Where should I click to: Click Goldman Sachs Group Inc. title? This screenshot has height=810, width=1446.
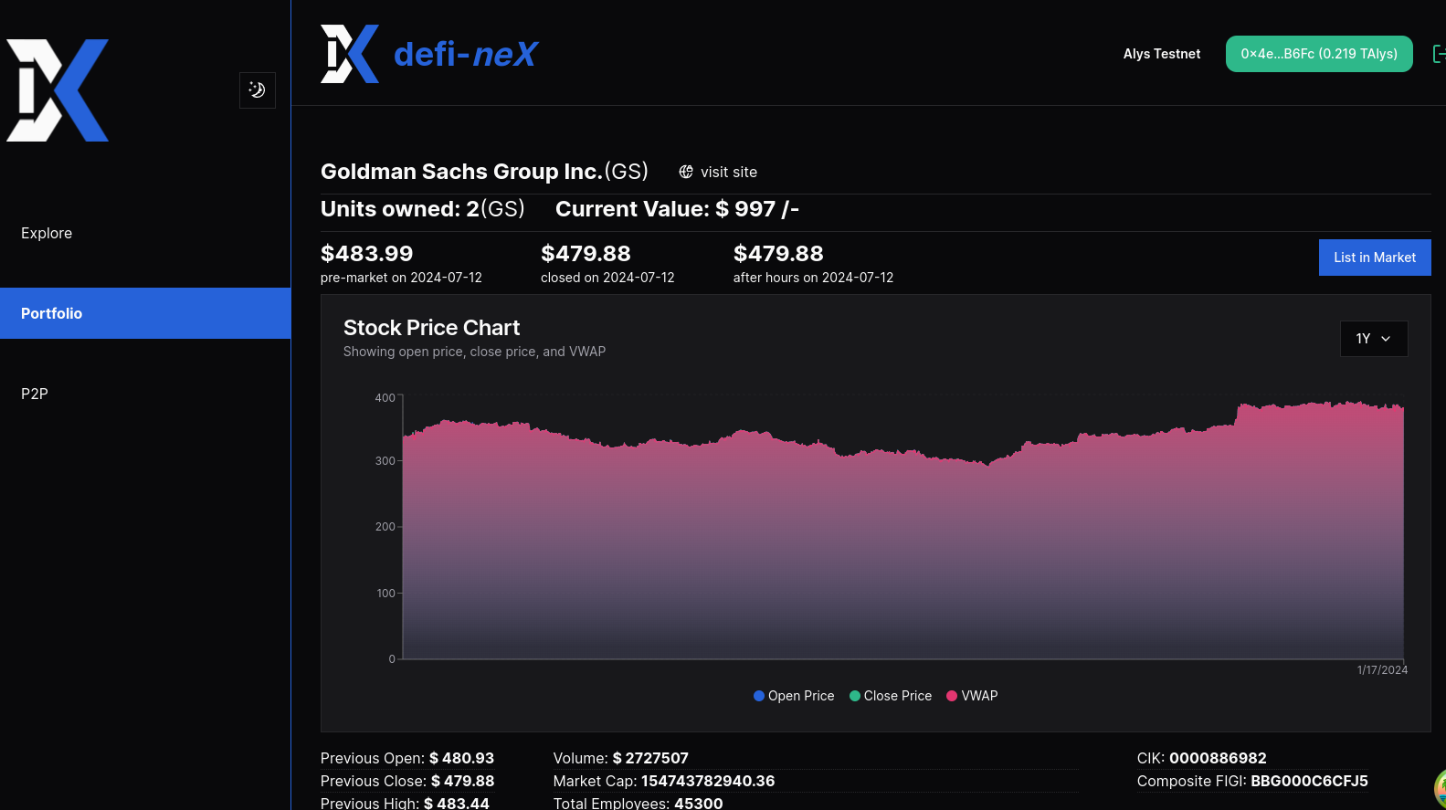[484, 172]
